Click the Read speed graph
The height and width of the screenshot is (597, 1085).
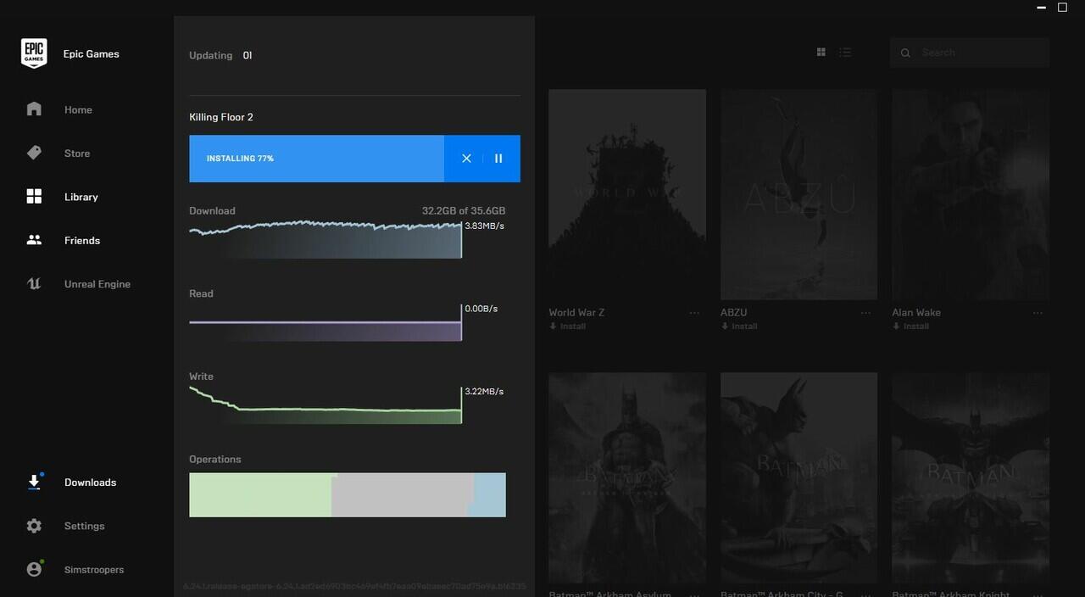click(325, 322)
